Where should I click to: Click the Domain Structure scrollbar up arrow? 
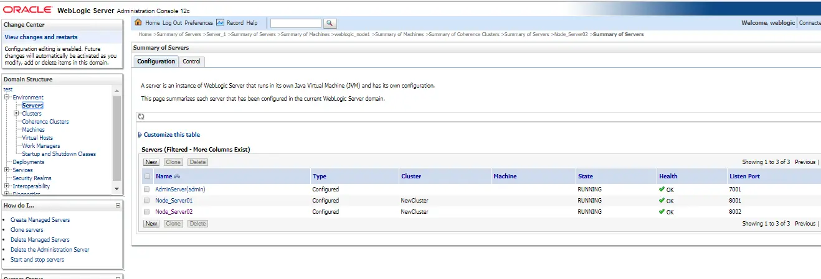pos(116,91)
